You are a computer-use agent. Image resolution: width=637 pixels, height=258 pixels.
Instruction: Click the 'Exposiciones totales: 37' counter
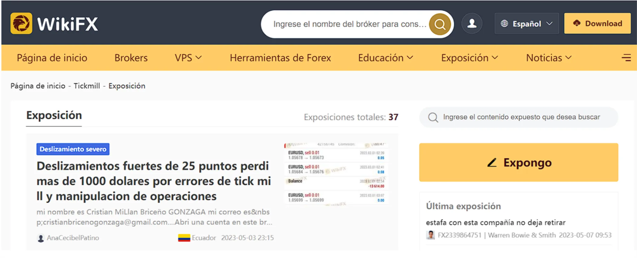pos(351,117)
